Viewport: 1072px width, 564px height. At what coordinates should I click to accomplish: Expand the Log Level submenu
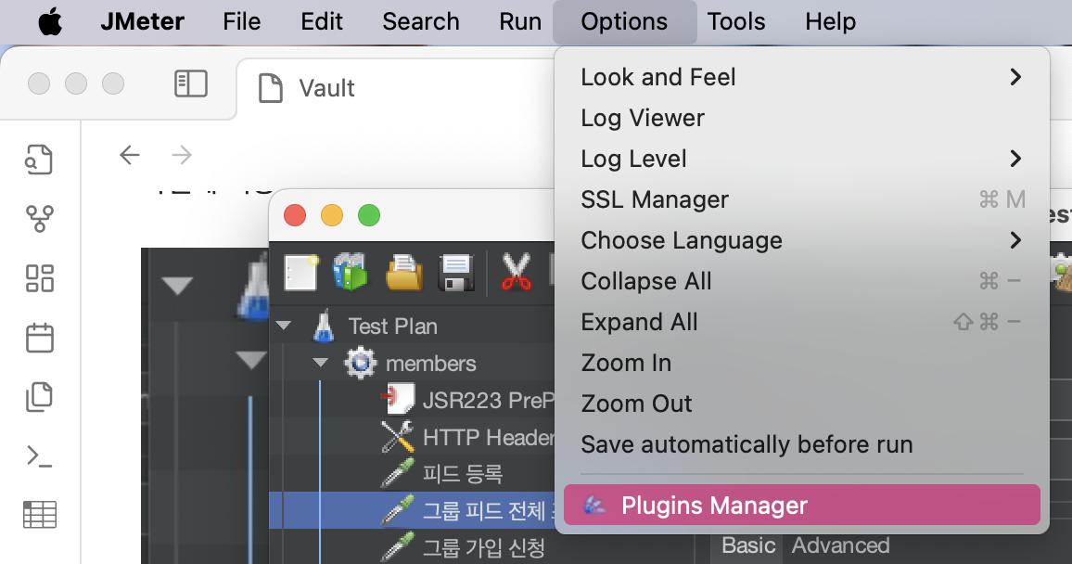801,159
